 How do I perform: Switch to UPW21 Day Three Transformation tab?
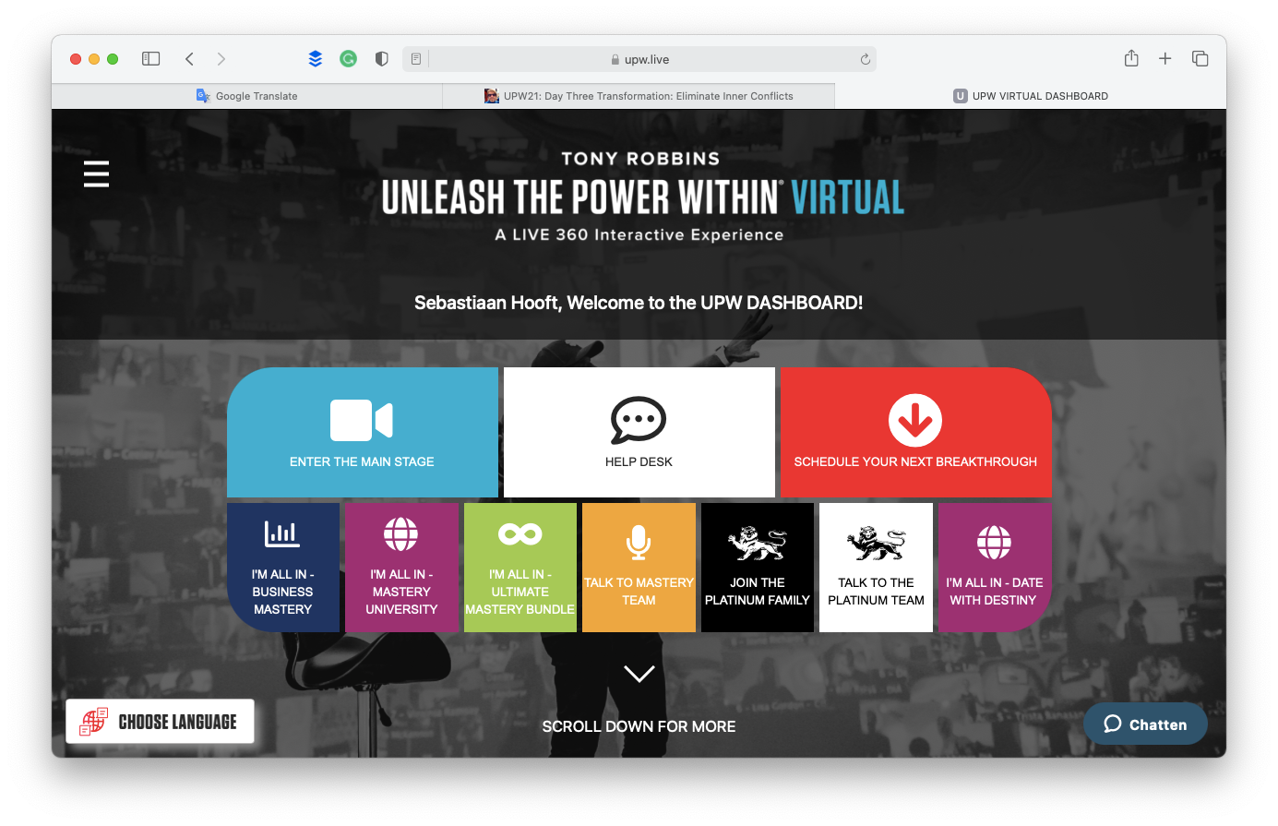(639, 96)
